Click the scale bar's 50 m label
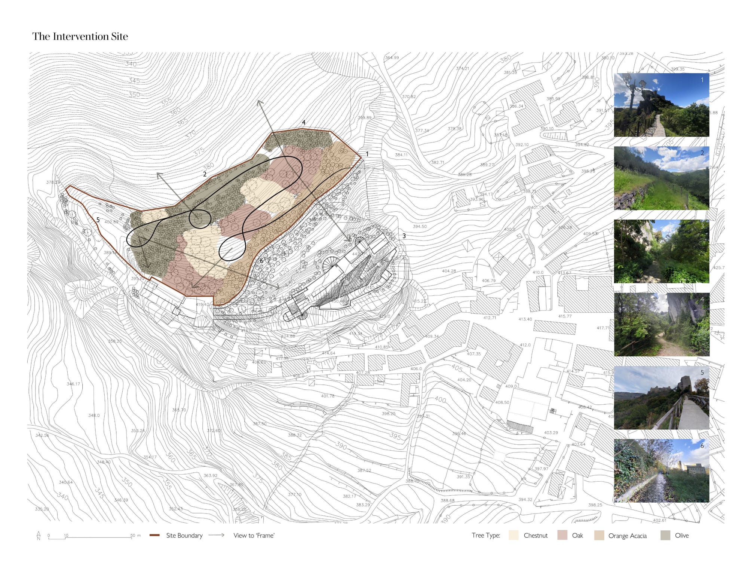The height and width of the screenshot is (561, 748). pos(135,536)
